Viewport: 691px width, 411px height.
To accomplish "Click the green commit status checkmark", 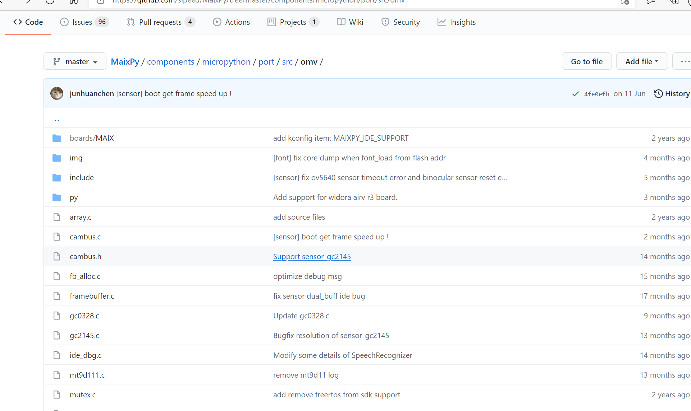I will pos(576,94).
